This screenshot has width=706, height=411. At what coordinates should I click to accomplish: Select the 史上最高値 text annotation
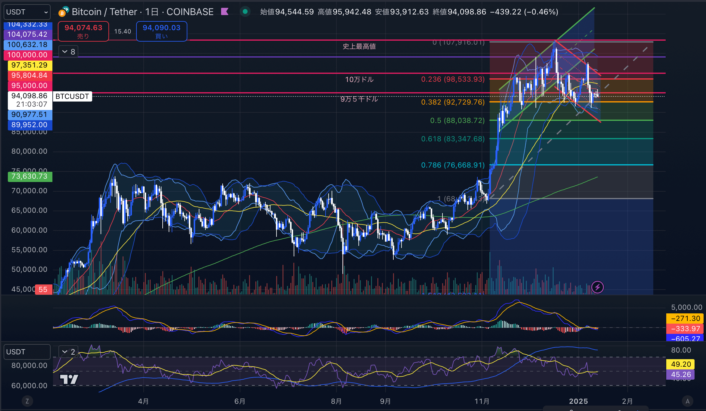tap(359, 46)
